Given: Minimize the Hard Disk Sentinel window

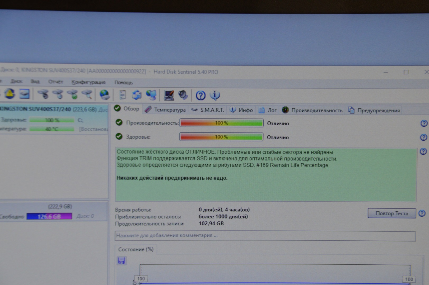Looking at the screenshot, I should (x=386, y=72).
